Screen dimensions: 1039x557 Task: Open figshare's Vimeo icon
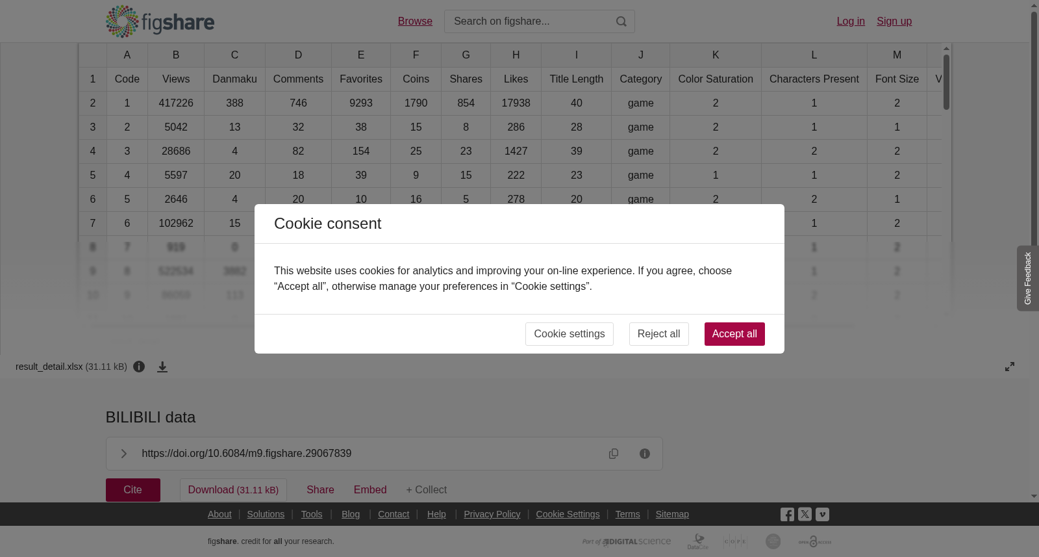822,514
